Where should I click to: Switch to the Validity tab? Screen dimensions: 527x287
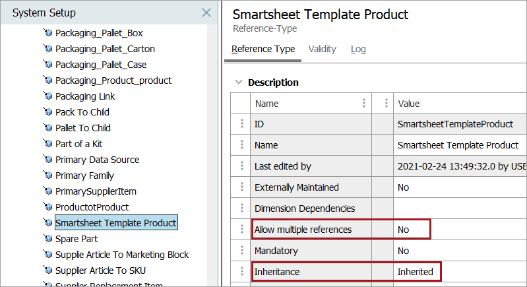[x=322, y=49]
